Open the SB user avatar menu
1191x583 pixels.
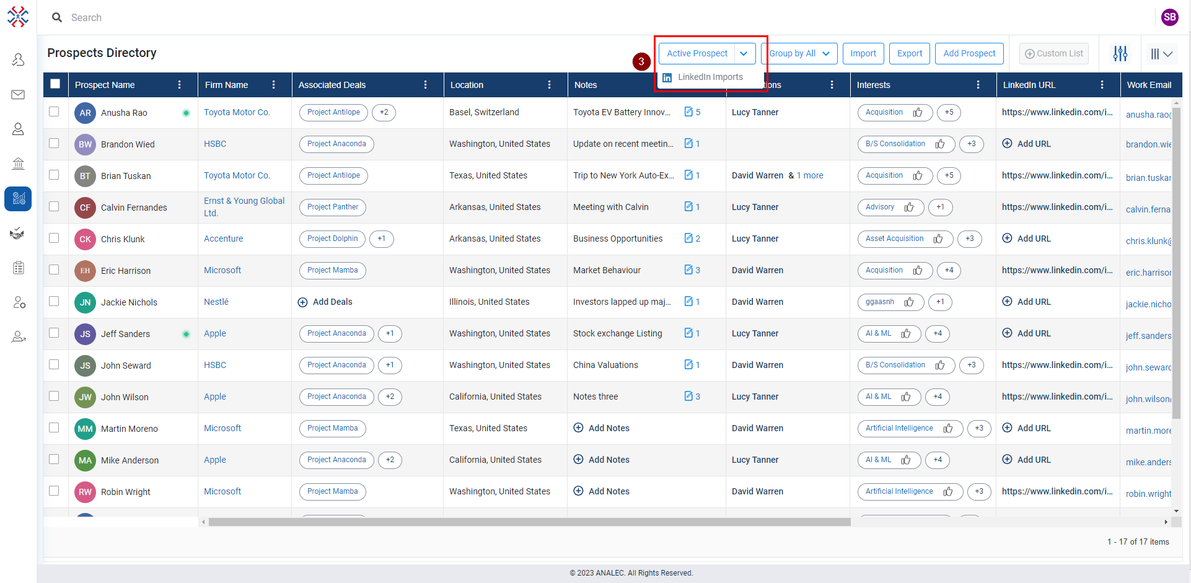1169,17
